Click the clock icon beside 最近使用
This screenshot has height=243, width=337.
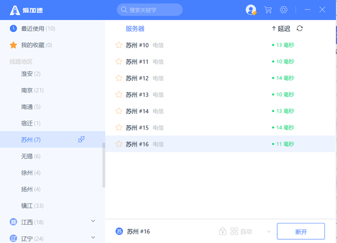pos(13,29)
